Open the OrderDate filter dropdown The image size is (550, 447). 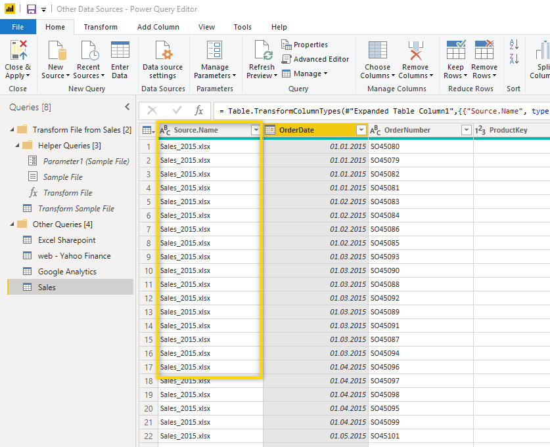[361, 130]
